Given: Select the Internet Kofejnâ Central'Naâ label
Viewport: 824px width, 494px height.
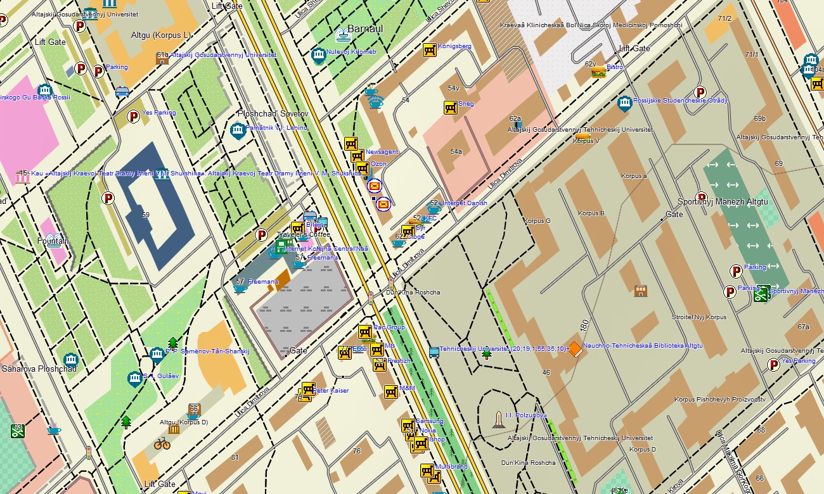Looking at the screenshot, I should 325,249.
